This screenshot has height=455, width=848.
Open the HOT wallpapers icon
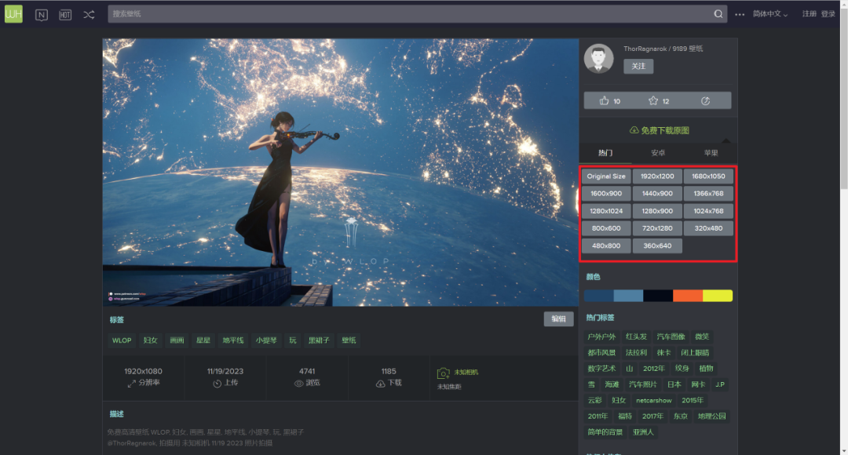65,15
